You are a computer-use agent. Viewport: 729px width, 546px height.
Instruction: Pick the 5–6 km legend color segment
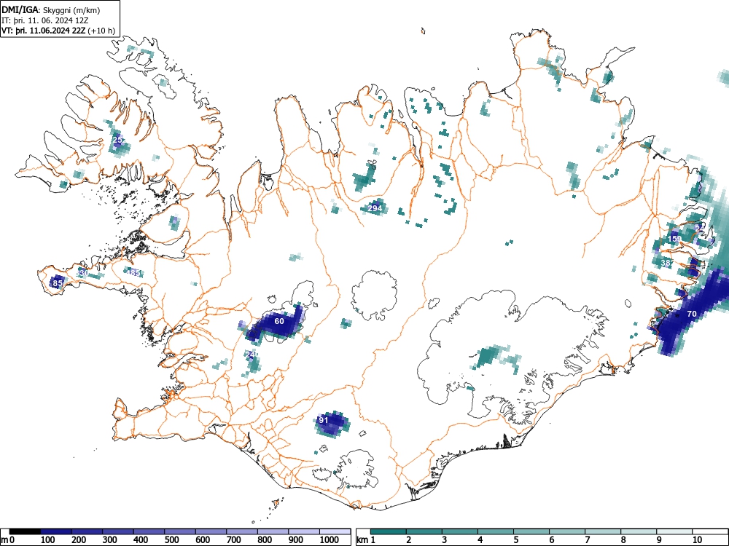coord(531,531)
